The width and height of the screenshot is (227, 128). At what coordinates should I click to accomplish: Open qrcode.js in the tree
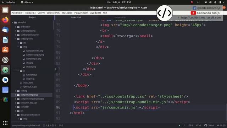click(x=30, y=79)
